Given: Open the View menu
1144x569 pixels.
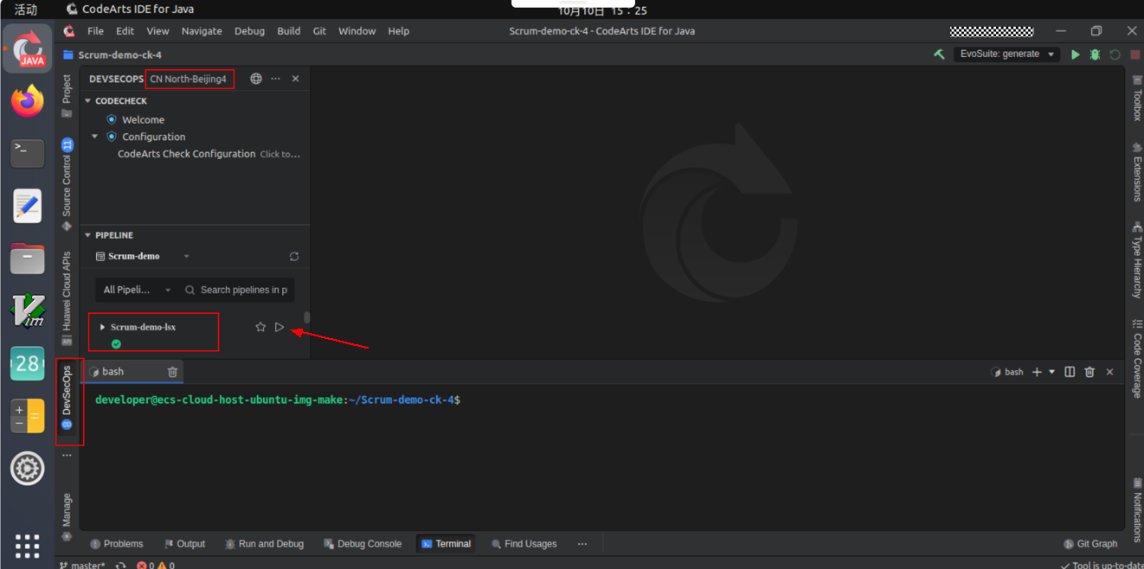Looking at the screenshot, I should 157,31.
